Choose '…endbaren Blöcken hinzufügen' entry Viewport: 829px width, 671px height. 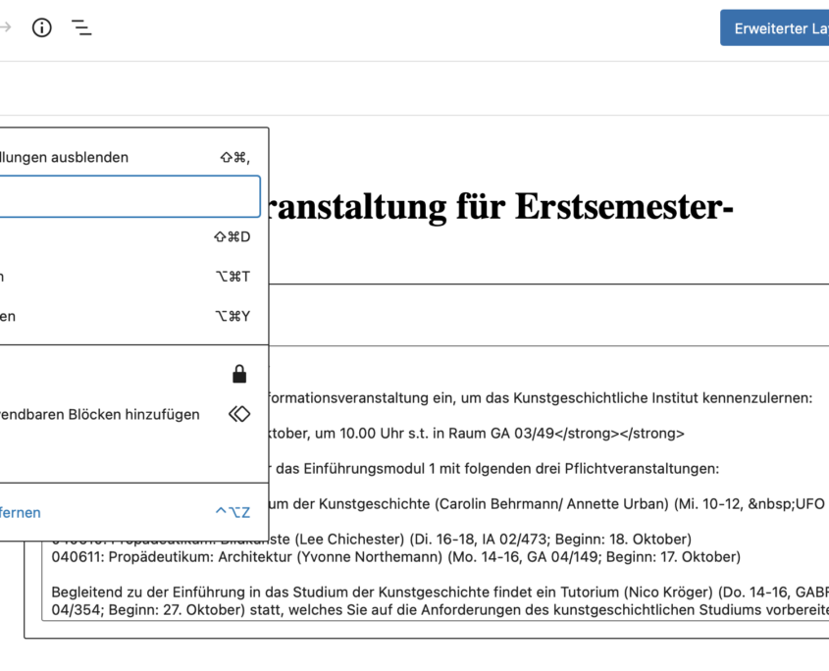[129, 414]
